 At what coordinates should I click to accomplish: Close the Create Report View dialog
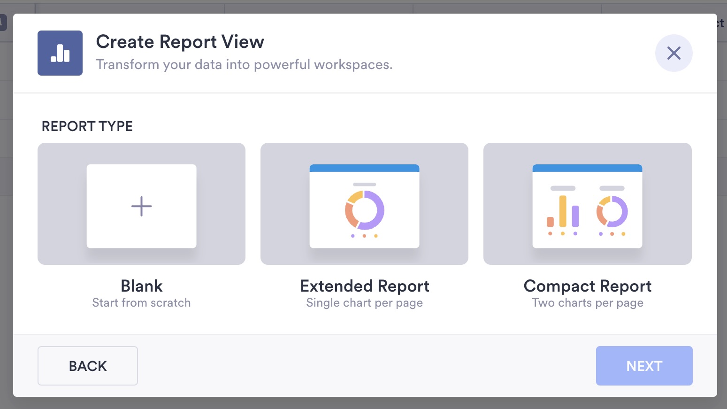click(x=673, y=53)
